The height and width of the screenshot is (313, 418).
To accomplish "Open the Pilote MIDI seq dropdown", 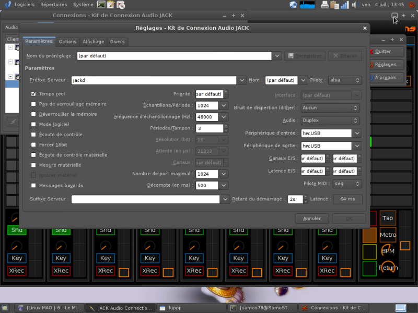I will pyautogui.click(x=347, y=184).
